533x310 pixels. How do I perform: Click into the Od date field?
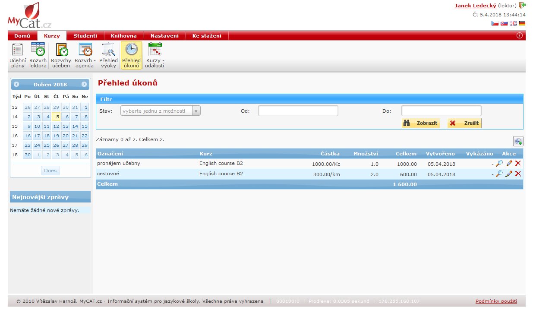[298, 111]
